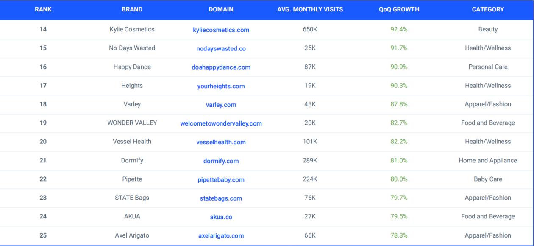Click the BRAND column header
Viewport: 534px width, 246px height.
click(132, 10)
